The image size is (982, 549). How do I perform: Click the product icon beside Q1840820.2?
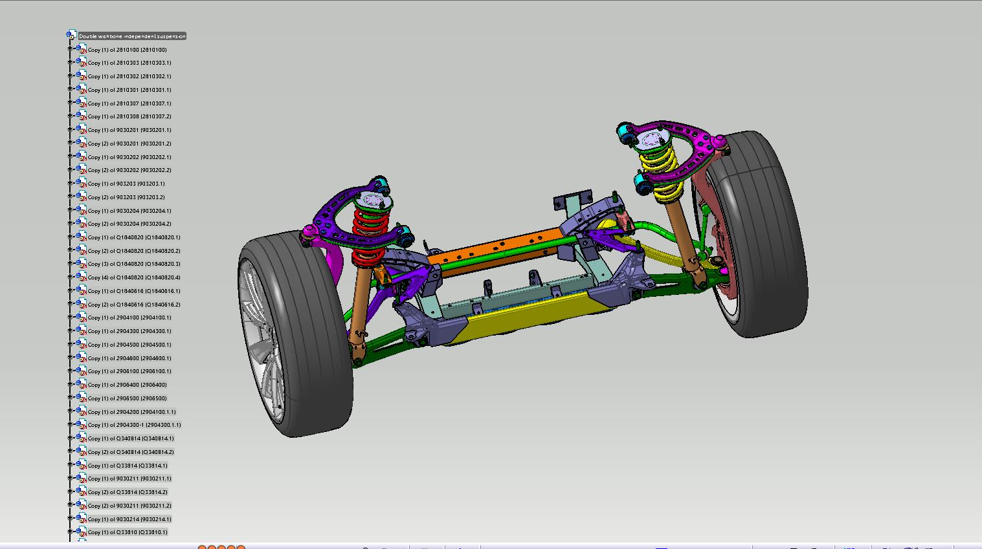[82, 250]
